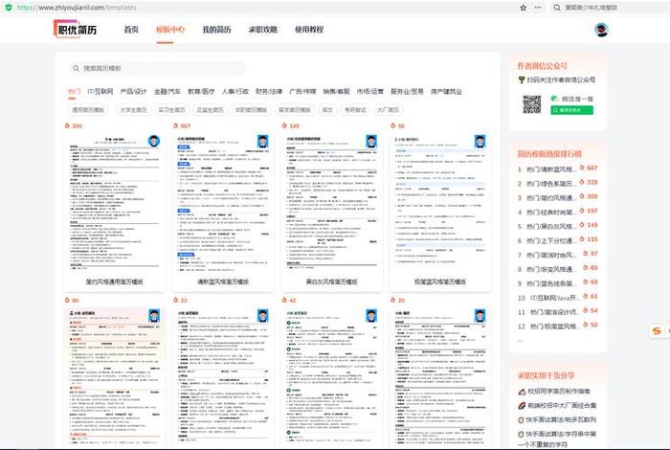The width and height of the screenshot is (670, 450).
Task: Open the 求职攻略 navigation tab
Action: coord(263,30)
